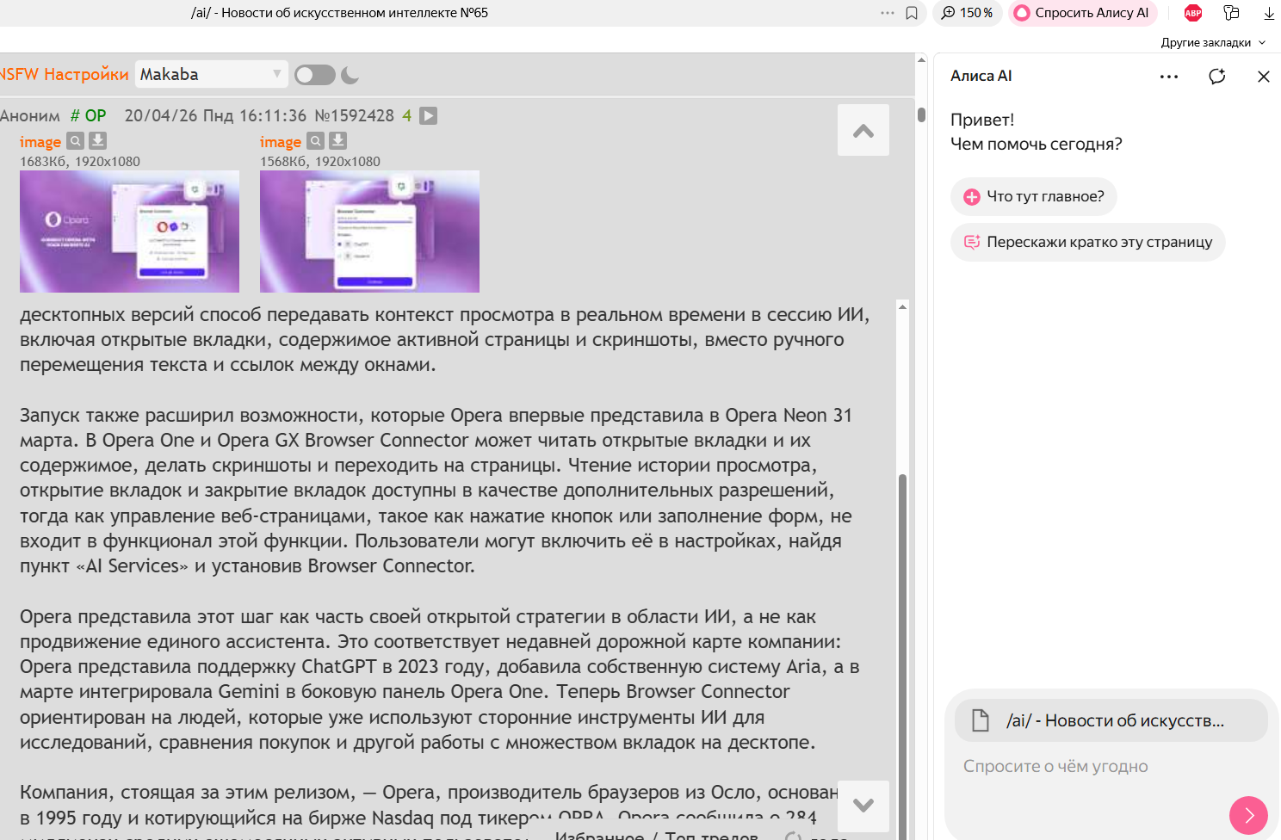Click the Спросить Алису AI button

(1082, 13)
